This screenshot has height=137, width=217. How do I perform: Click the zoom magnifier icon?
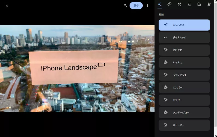pos(125,5)
